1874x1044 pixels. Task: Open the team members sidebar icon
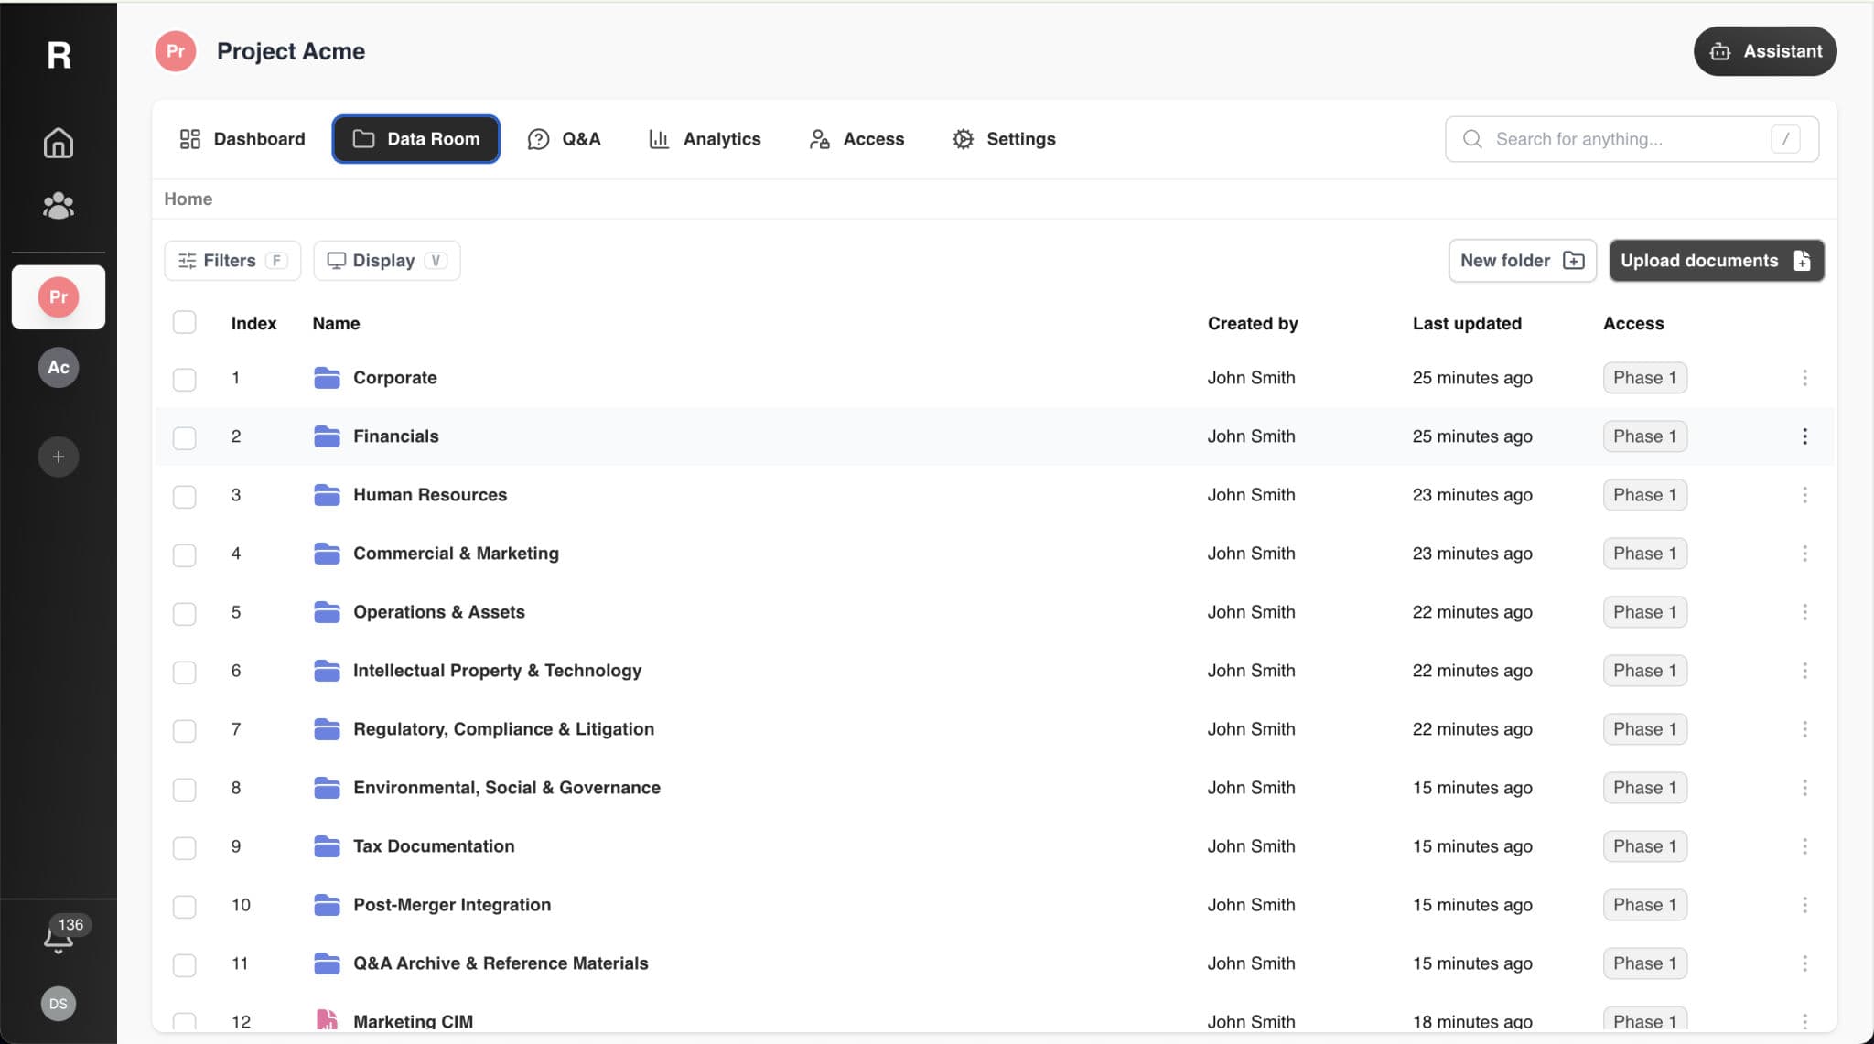58,205
